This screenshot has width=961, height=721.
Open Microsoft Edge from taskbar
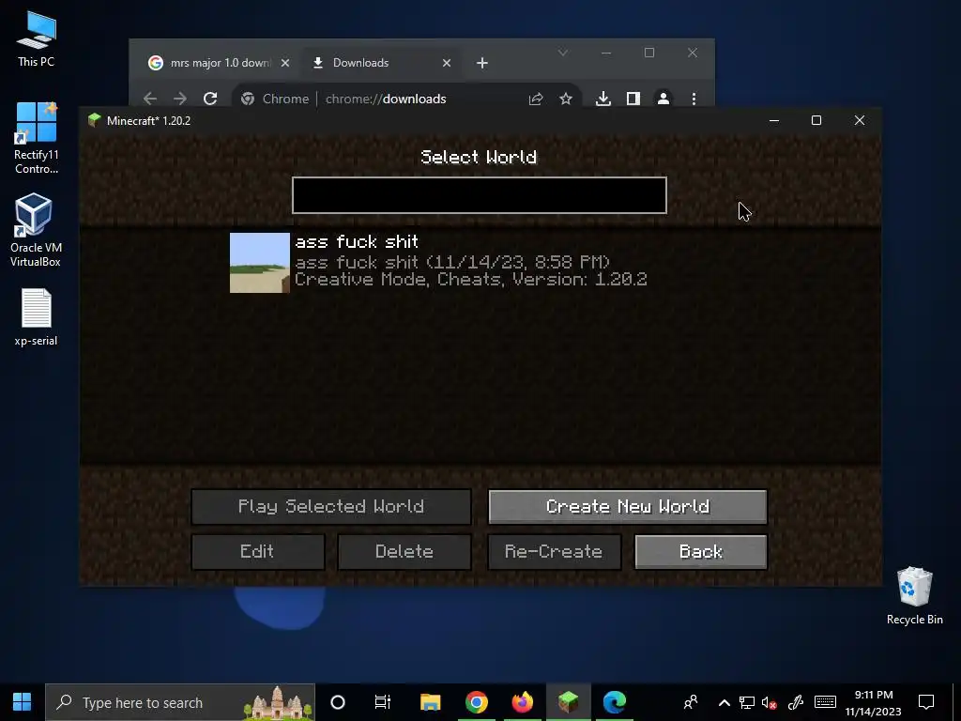pyautogui.click(x=614, y=702)
